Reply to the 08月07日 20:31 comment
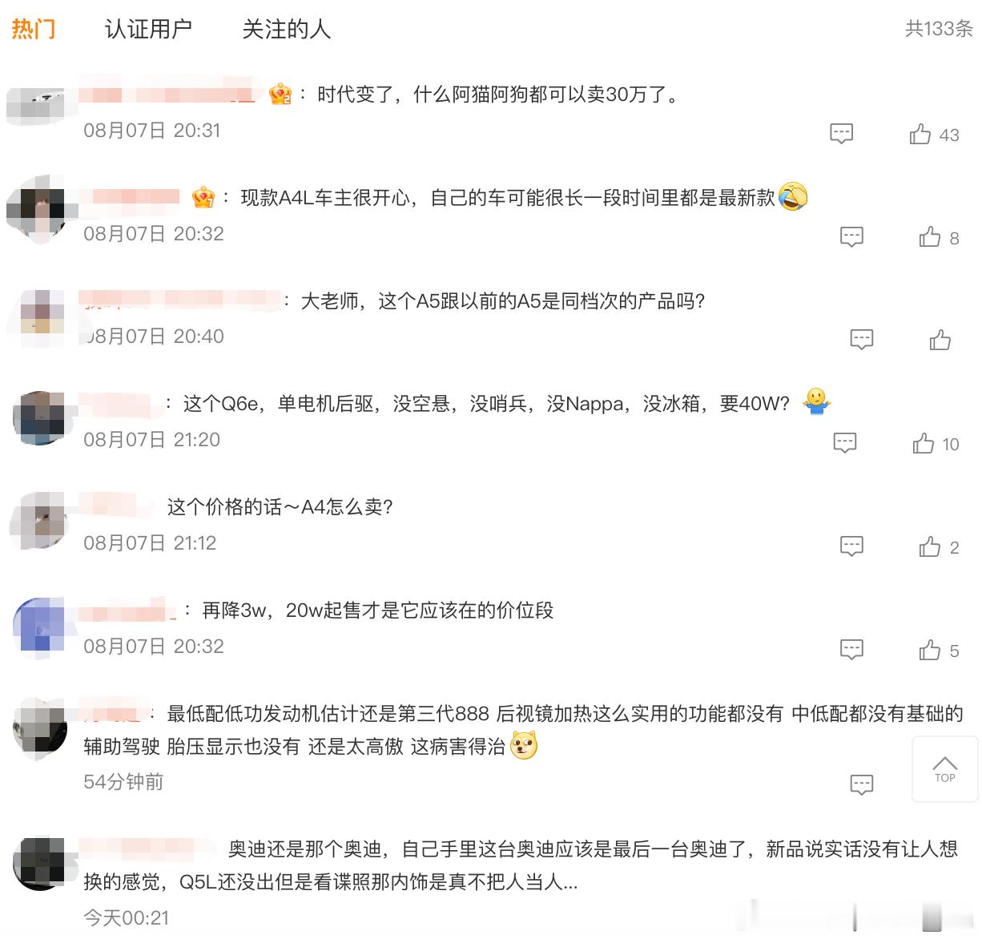The height and width of the screenshot is (939, 982). [x=841, y=134]
